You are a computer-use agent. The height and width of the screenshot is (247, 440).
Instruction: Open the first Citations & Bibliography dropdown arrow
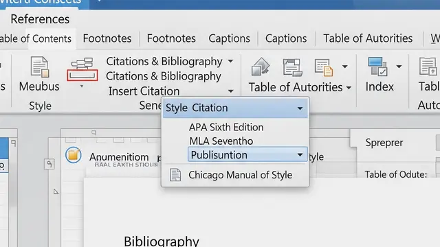(x=230, y=61)
